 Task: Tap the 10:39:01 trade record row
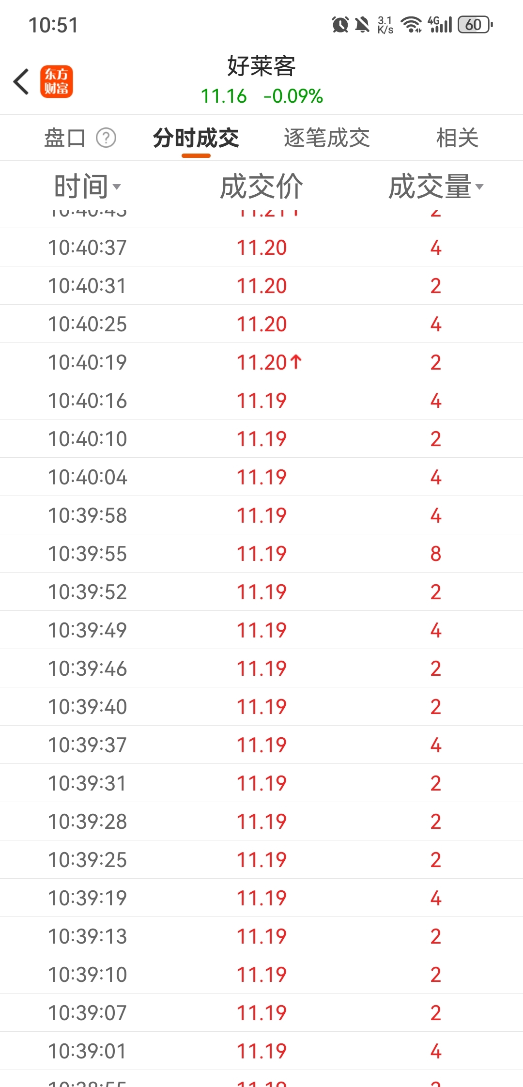tap(261, 1051)
